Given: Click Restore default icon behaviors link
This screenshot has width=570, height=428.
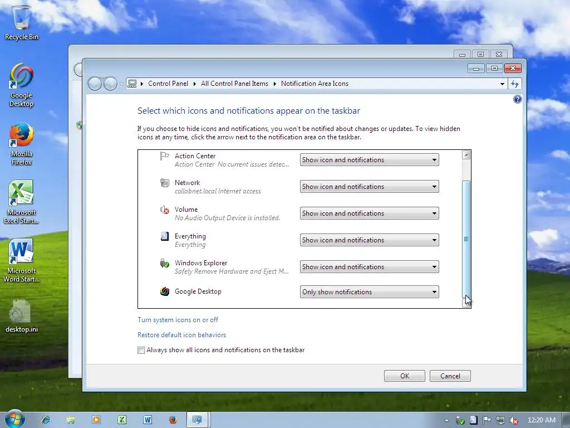Looking at the screenshot, I should (182, 335).
